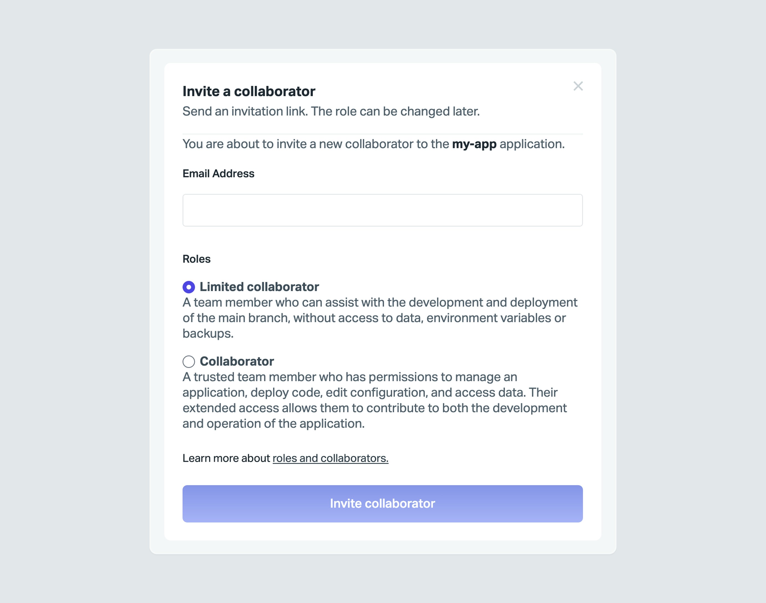Close the invite collaborator dialog

tap(578, 86)
